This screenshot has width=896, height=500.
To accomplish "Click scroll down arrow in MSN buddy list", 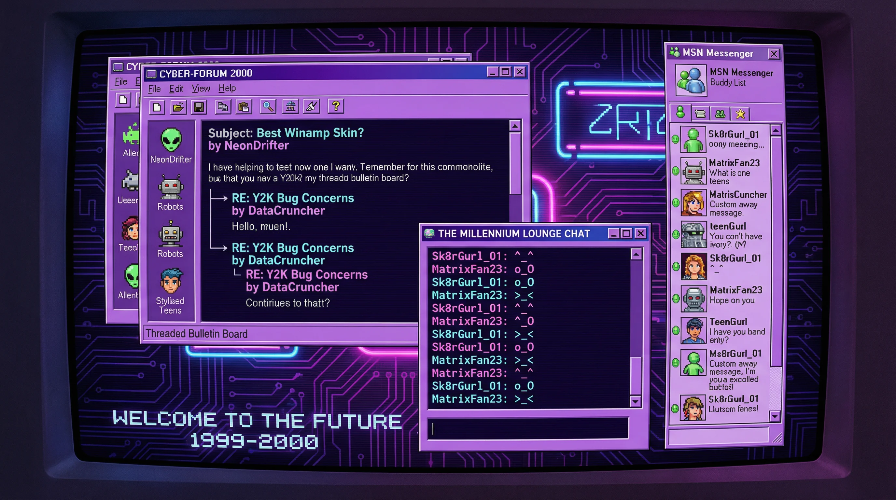I will [775, 416].
